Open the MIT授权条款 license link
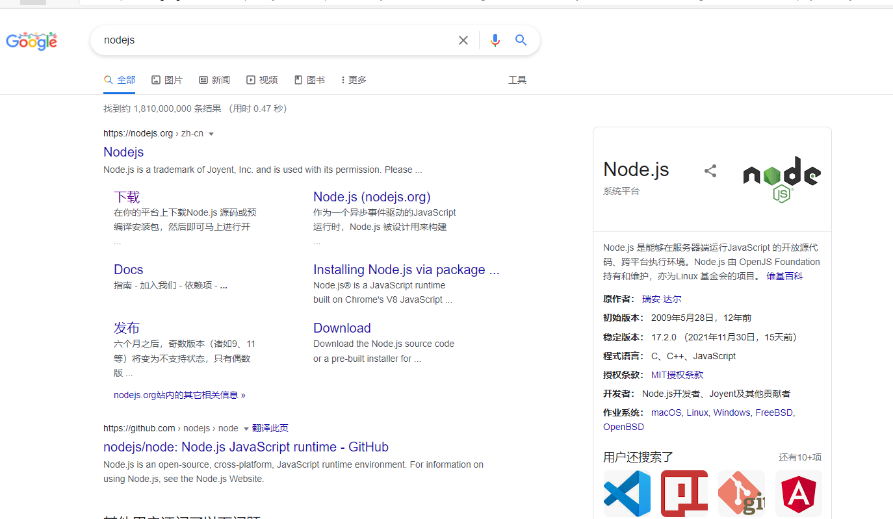Image resolution: width=893 pixels, height=519 pixels. click(x=677, y=375)
